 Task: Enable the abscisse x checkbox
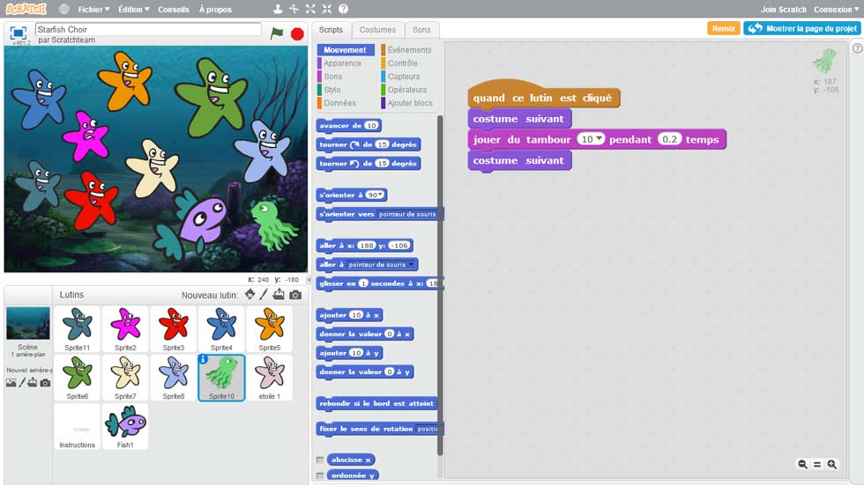tap(320, 459)
